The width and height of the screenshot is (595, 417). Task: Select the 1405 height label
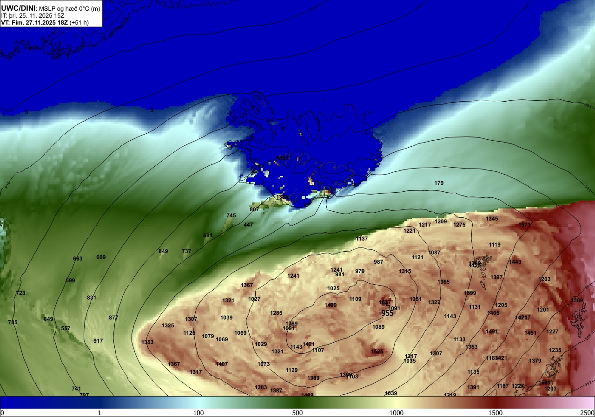pyautogui.click(x=493, y=313)
